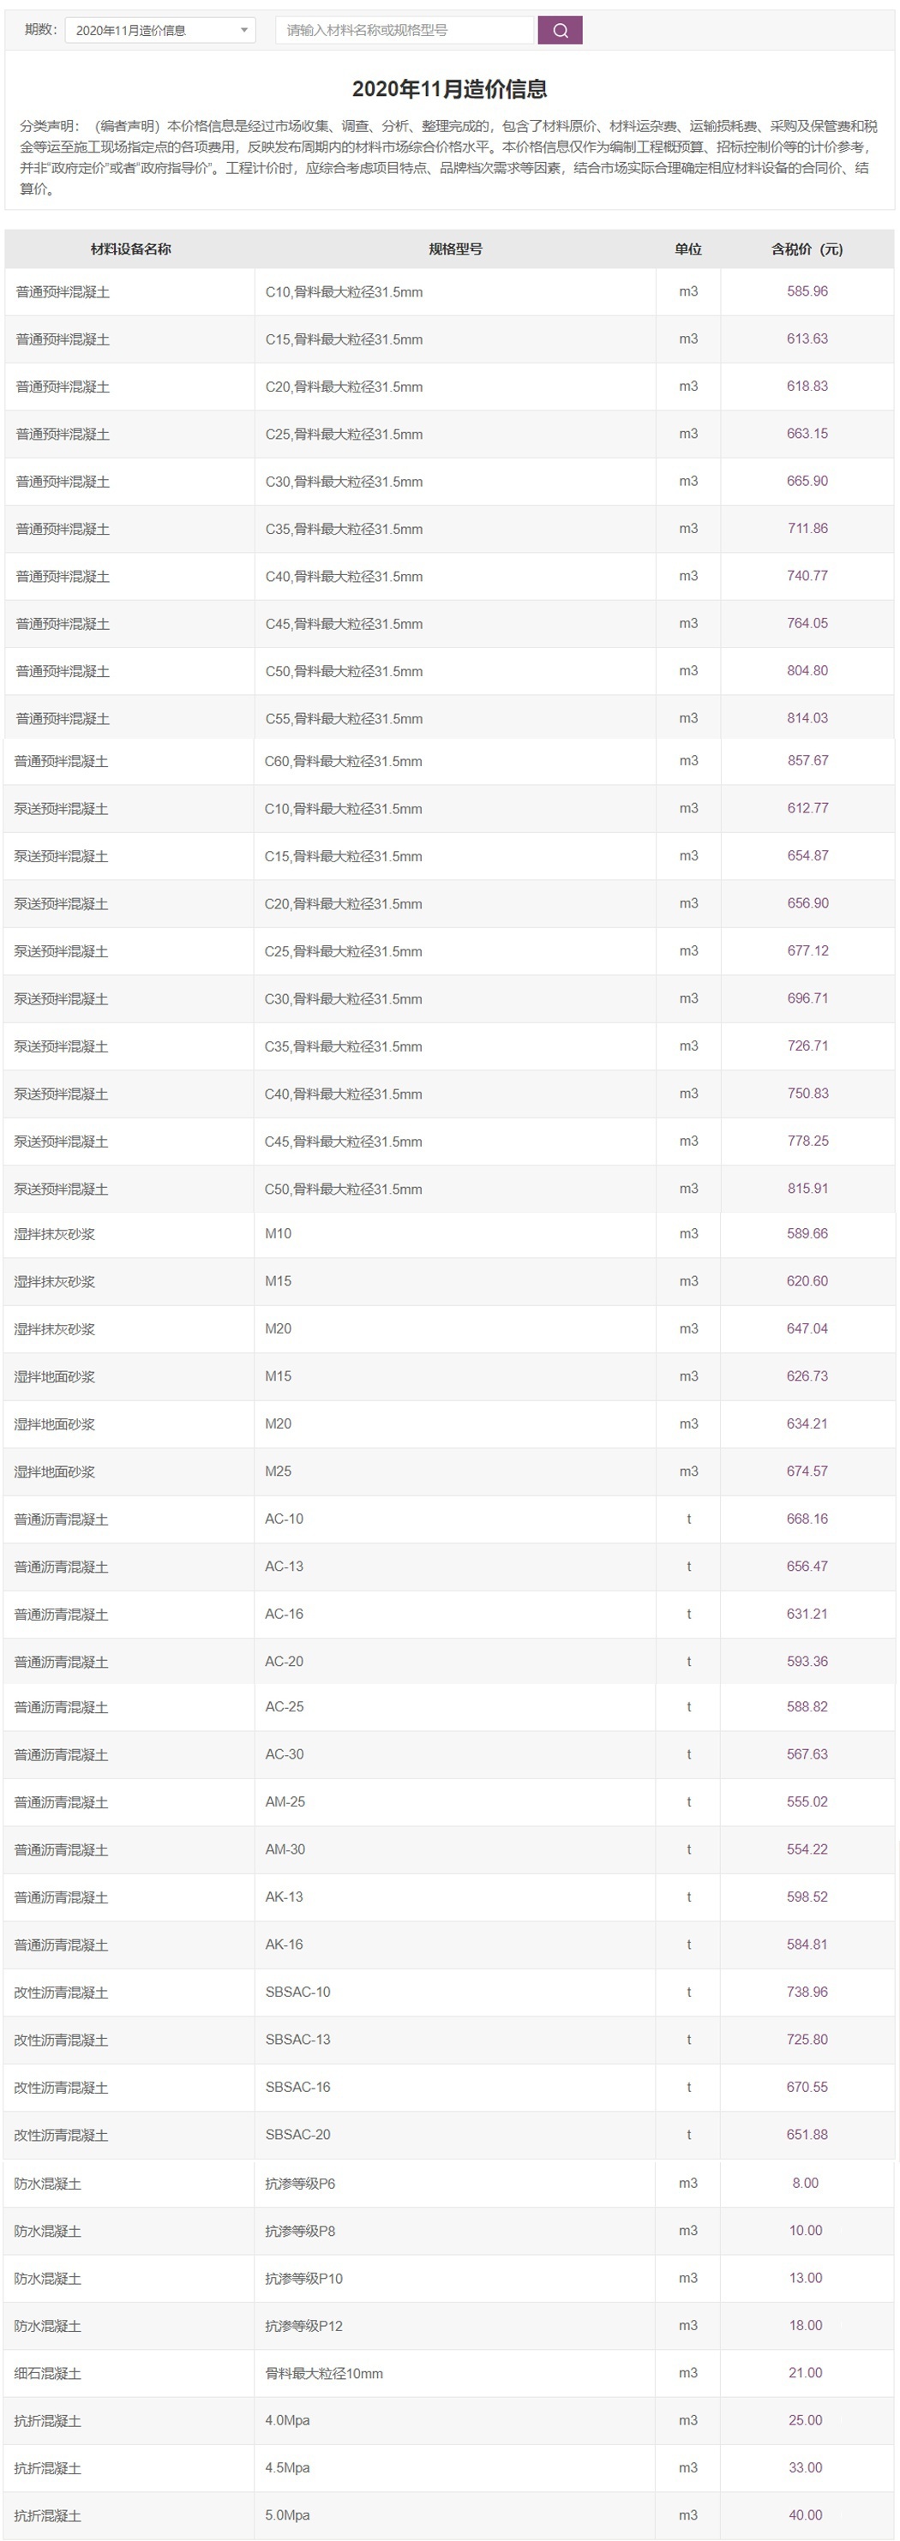Select the 泵送预拌混凝土 C30 row
This screenshot has height=2541, width=900.
pos(61,999)
